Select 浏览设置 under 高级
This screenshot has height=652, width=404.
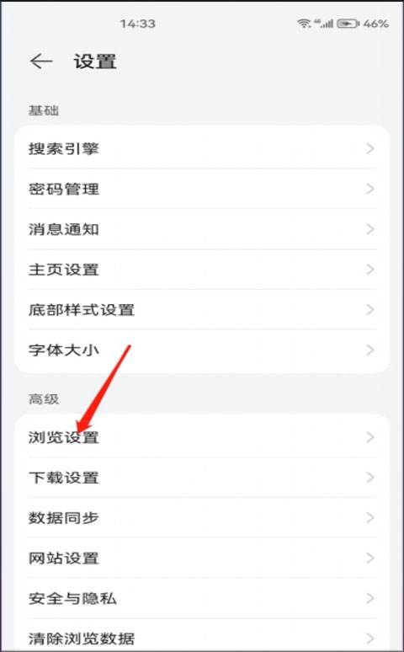[x=202, y=437]
